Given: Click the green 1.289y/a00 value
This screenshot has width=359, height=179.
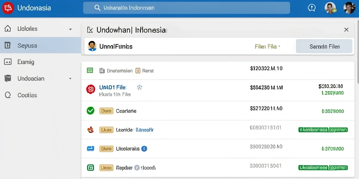Looking at the screenshot, I should (x=333, y=93).
